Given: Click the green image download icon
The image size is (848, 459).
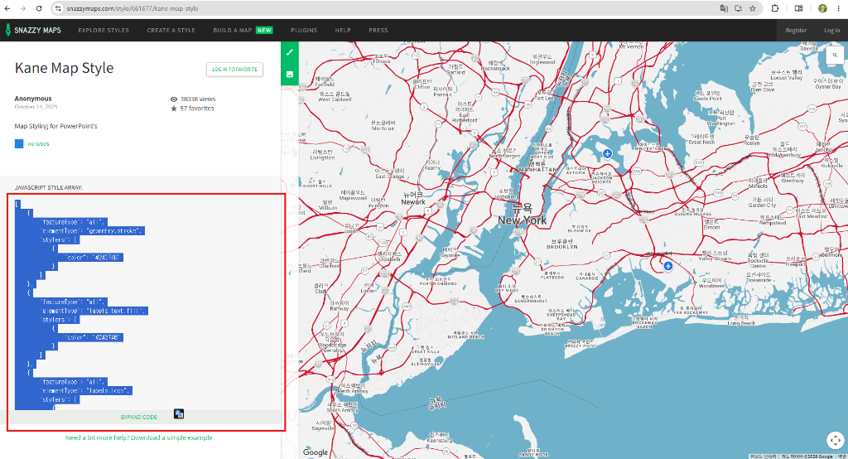Looking at the screenshot, I should tap(290, 75).
